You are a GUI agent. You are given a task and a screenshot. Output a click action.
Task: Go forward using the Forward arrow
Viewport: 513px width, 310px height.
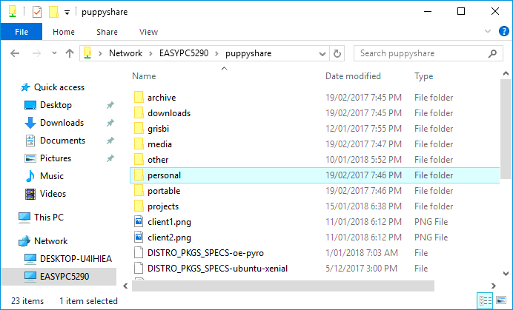(36, 53)
